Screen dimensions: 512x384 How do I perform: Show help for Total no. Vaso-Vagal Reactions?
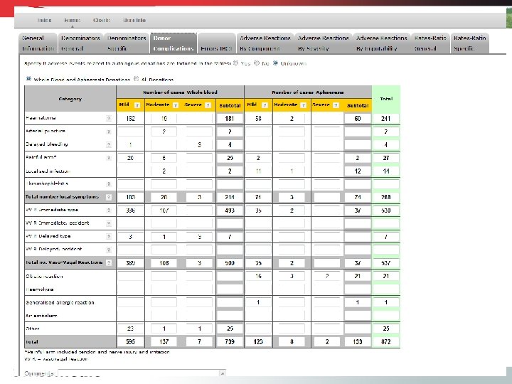[x=109, y=262]
